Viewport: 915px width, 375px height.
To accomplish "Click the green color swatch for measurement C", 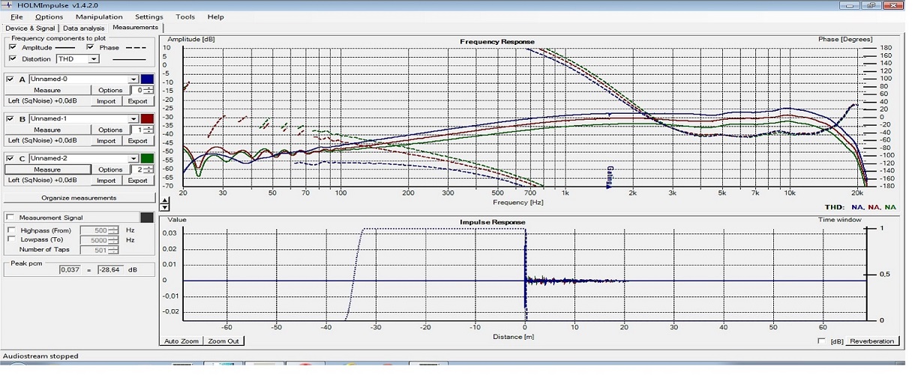I will click(x=148, y=158).
